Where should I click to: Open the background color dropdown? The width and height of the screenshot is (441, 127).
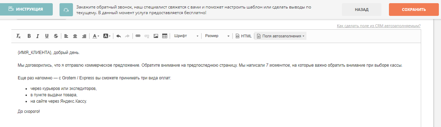(x=107, y=36)
